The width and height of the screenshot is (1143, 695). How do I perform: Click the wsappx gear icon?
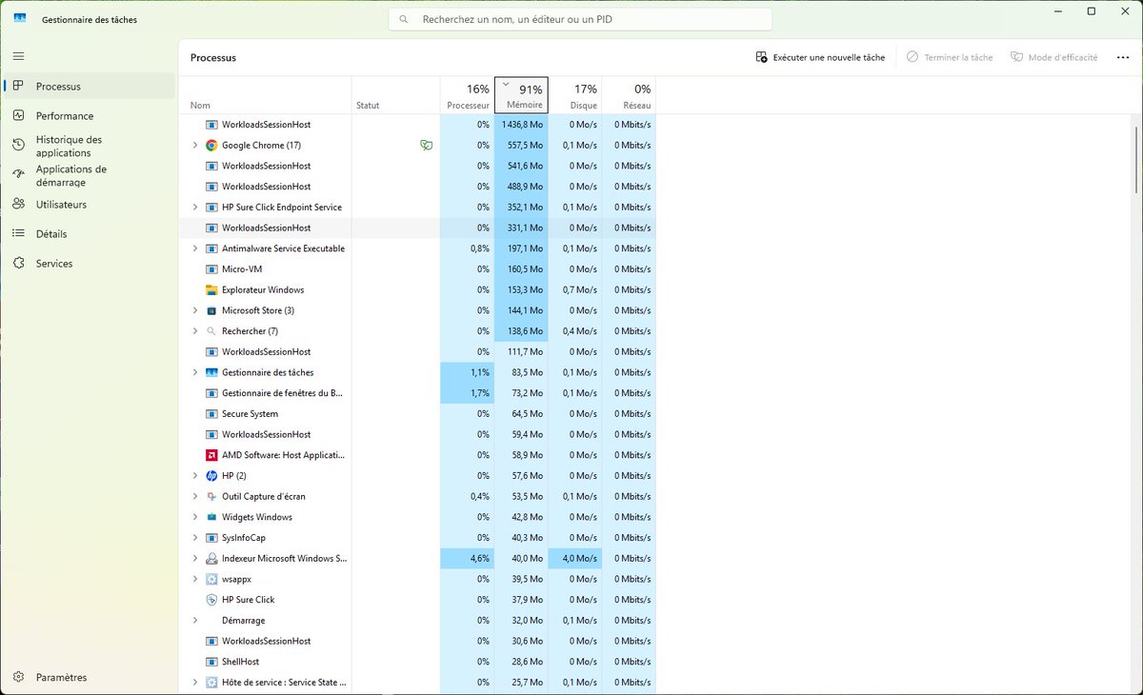(211, 579)
